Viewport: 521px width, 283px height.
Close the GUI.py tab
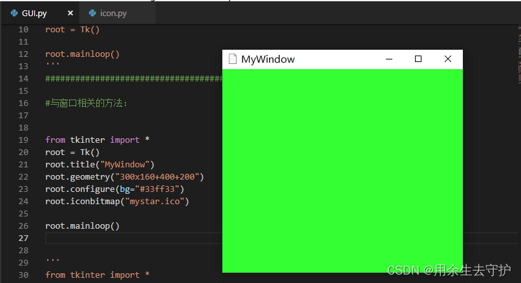pos(70,13)
